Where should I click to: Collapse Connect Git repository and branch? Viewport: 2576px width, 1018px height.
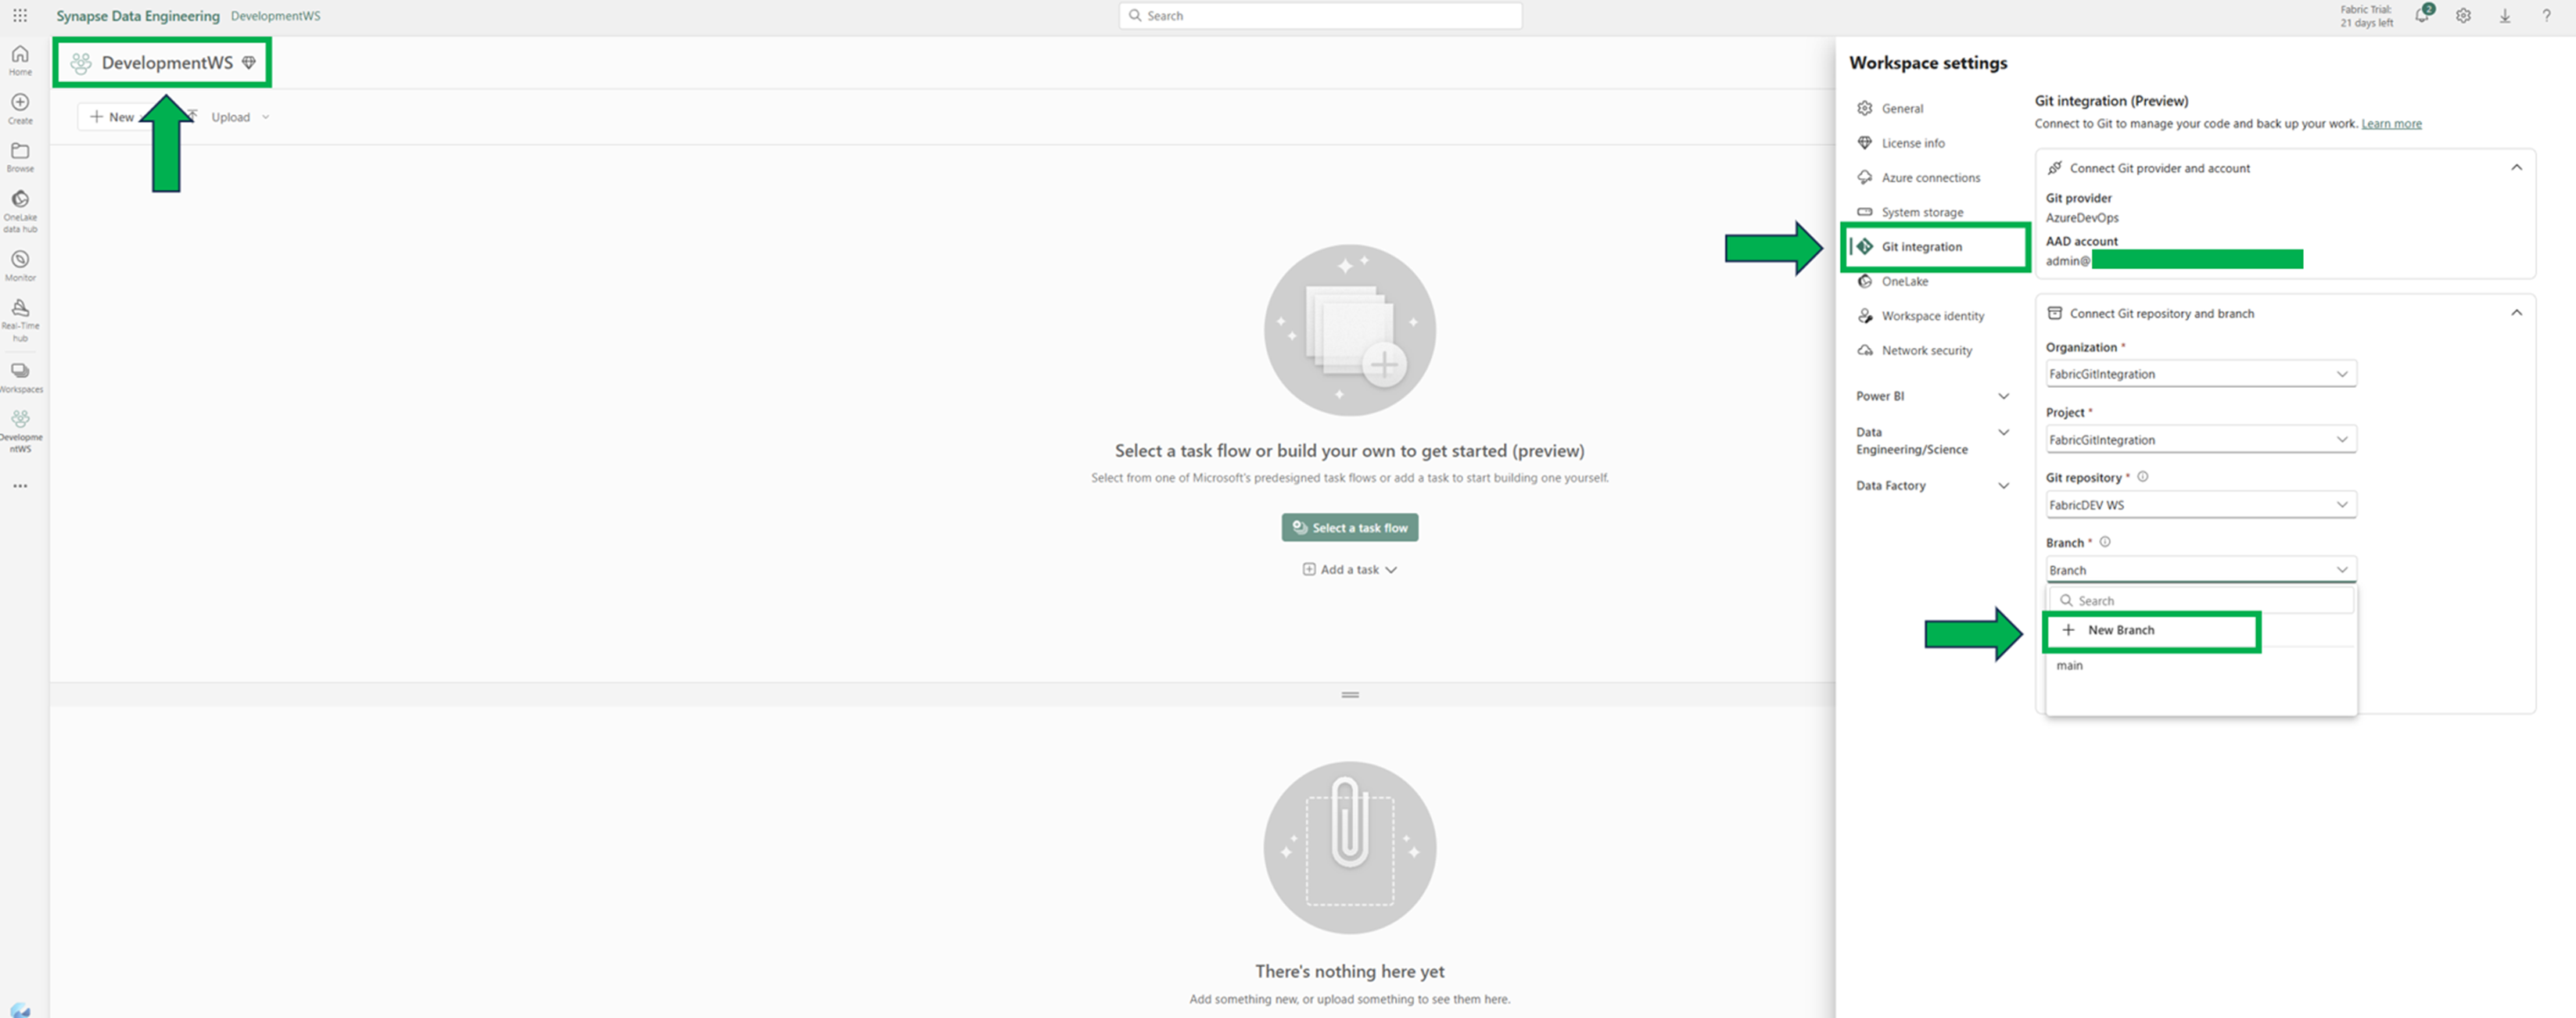2516,313
